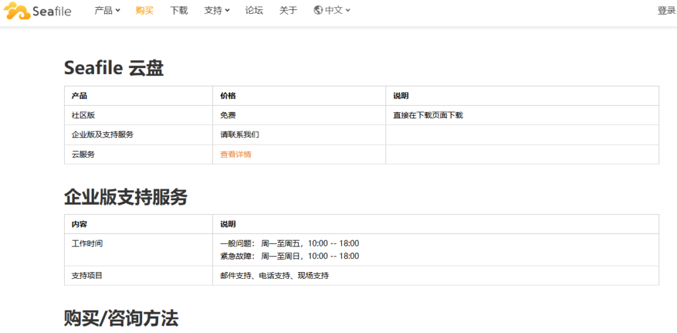Select the 免费 price cell

(299, 115)
